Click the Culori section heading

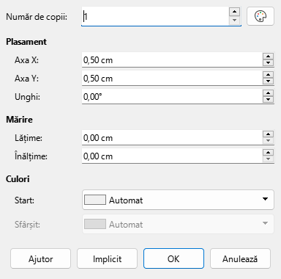(18, 179)
